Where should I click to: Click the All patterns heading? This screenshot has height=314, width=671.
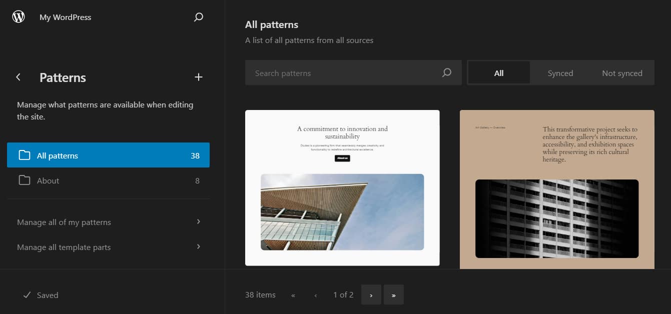coord(272,24)
